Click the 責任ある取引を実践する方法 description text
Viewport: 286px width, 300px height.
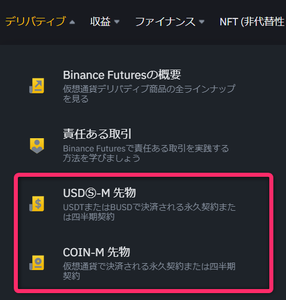[146, 153]
